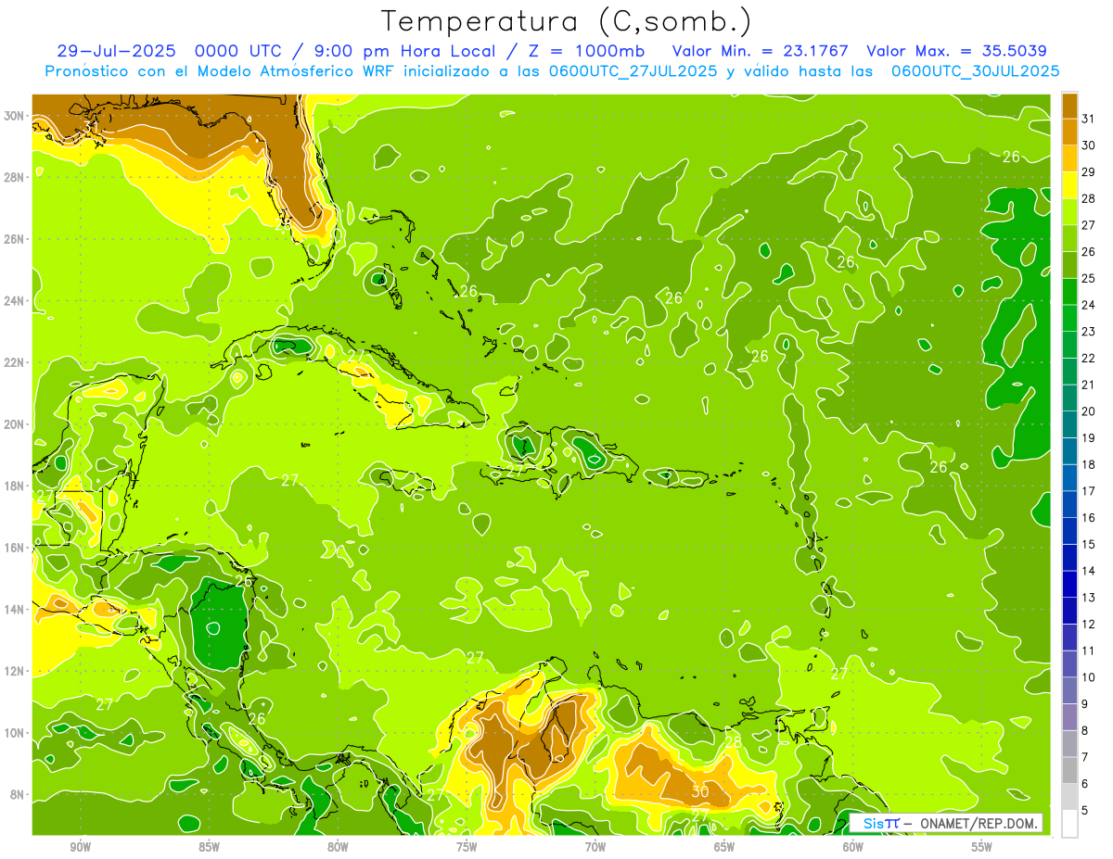
Task: Click the legend value 29
Action: 1089,171
